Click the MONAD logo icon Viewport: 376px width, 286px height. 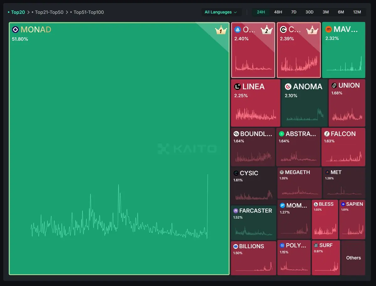coord(15,30)
